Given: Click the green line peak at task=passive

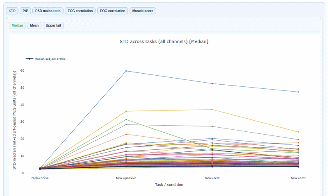Looking at the screenshot, I should pyautogui.click(x=126, y=119).
